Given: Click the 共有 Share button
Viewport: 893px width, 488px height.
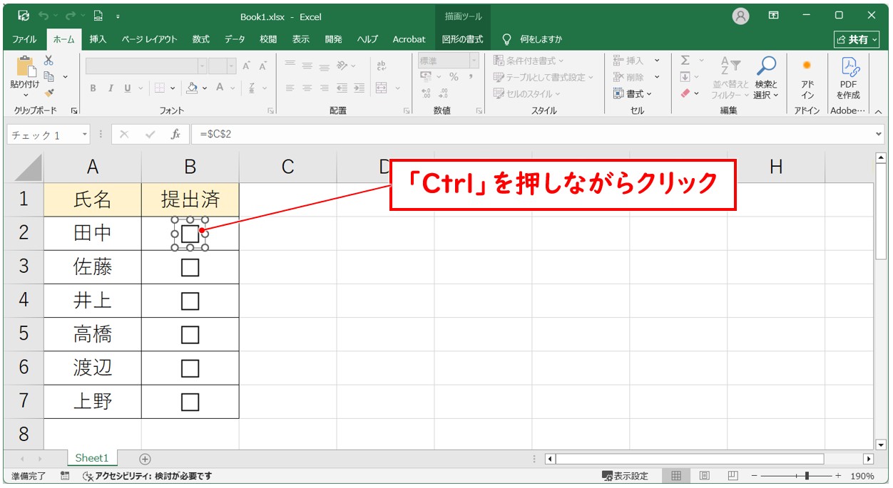Looking at the screenshot, I should [x=856, y=39].
